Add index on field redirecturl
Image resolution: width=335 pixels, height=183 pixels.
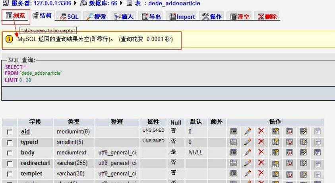(x=303, y=163)
